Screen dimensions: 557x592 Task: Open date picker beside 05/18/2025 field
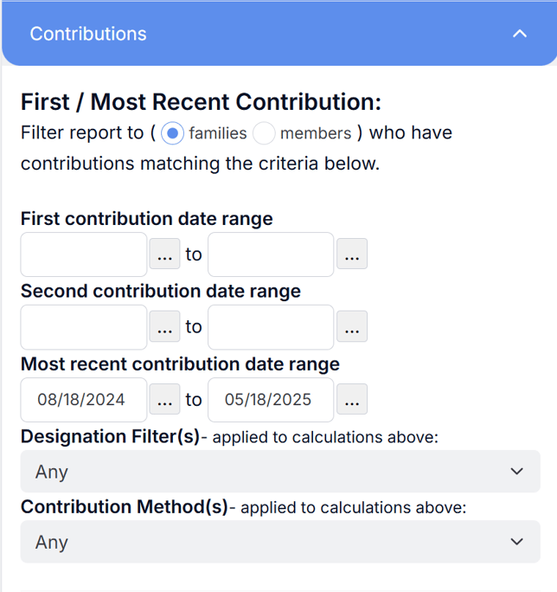[352, 399]
